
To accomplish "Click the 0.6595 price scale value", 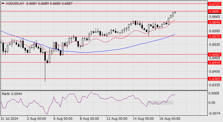I will click(x=215, y=31).
